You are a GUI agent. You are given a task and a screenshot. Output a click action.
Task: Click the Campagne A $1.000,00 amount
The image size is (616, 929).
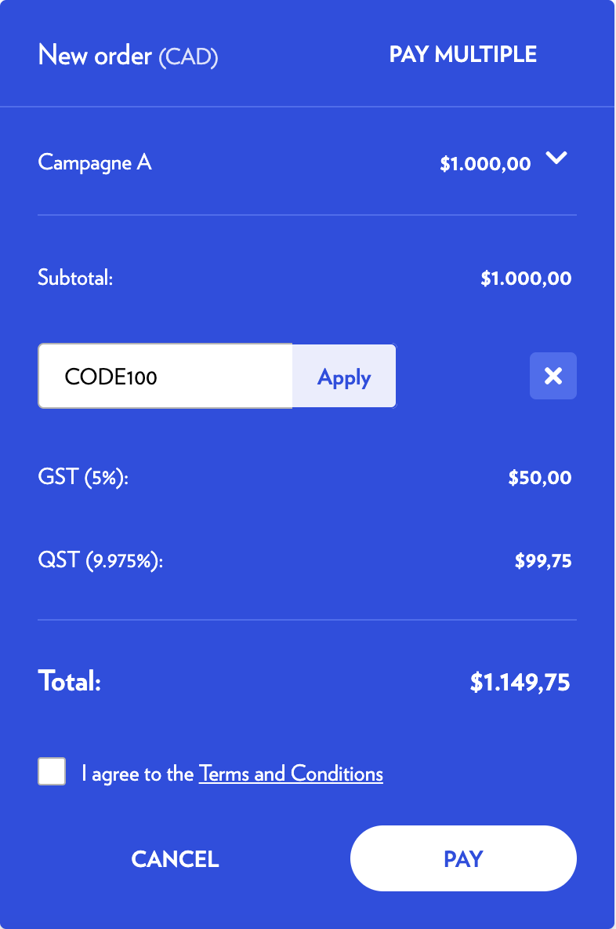click(485, 164)
